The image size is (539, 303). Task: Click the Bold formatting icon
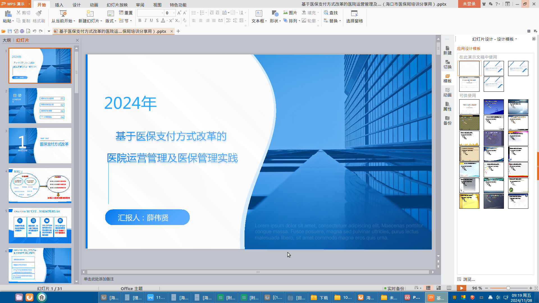coord(140,20)
